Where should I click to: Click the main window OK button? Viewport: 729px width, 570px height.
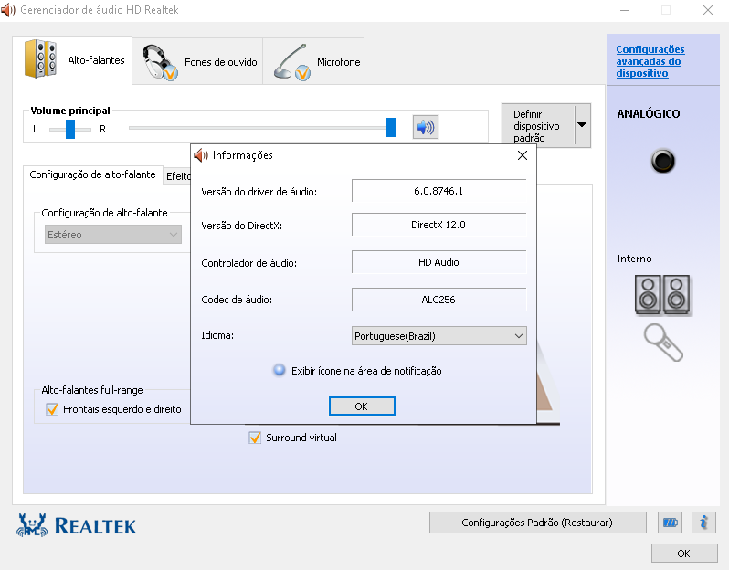click(x=684, y=554)
